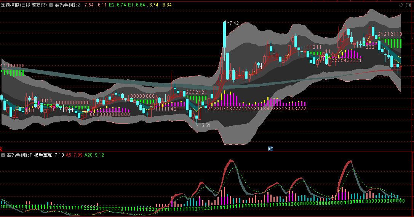
Task: Click the 5.51 low price label
Action: coord(206,125)
